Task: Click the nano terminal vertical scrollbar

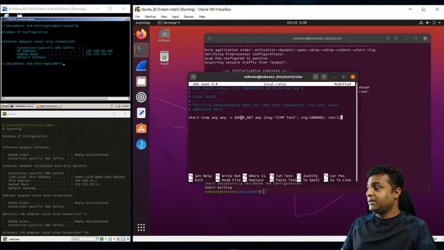Action: click(x=357, y=132)
